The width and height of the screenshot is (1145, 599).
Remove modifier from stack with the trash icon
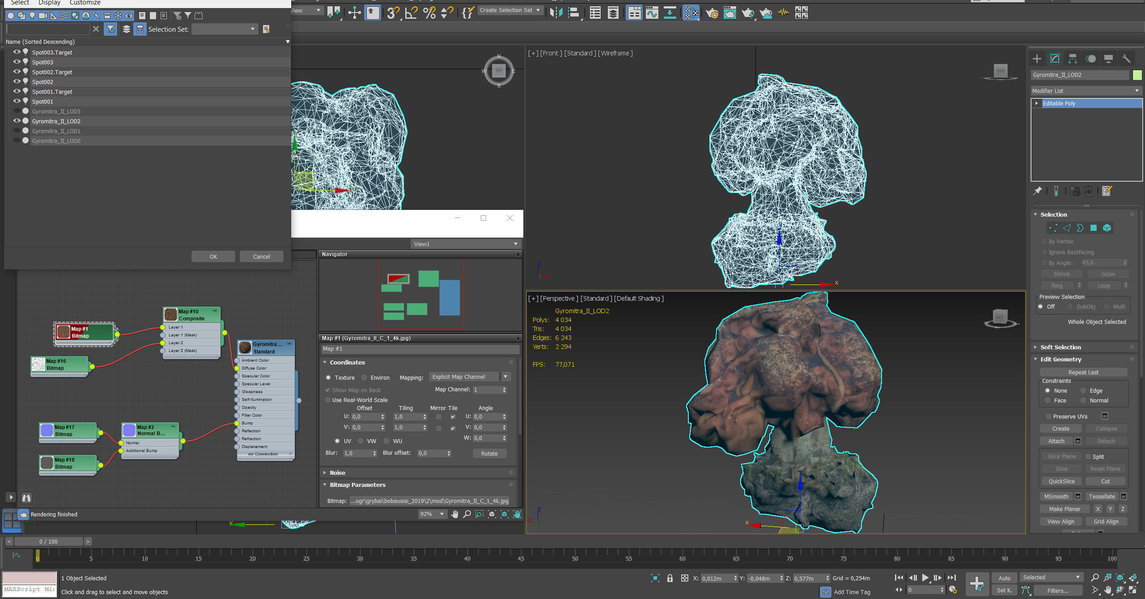(x=1089, y=191)
